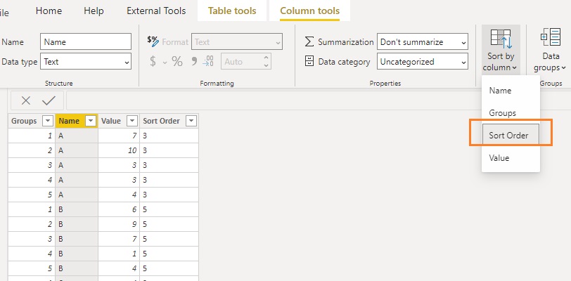Screen dimensions: 571x281
Task: Choose Value in sort by column menu
Action: [511, 158]
